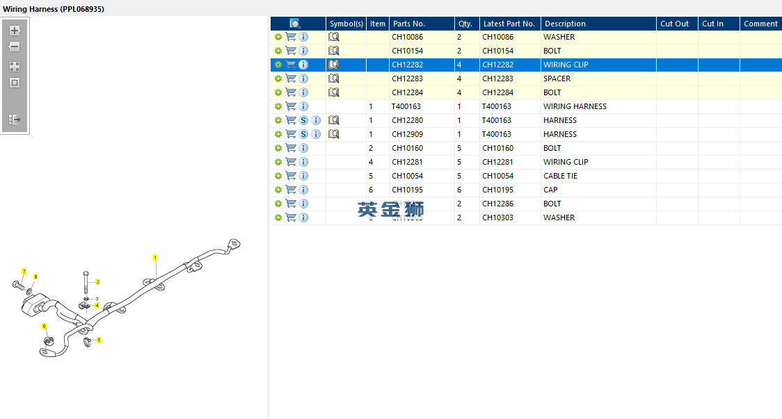Add CH10303 WASHER to cart
Screen dimensions: 782x419
291,218
